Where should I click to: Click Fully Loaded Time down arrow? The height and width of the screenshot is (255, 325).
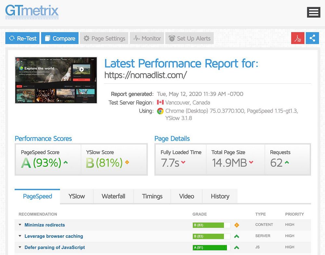183,162
